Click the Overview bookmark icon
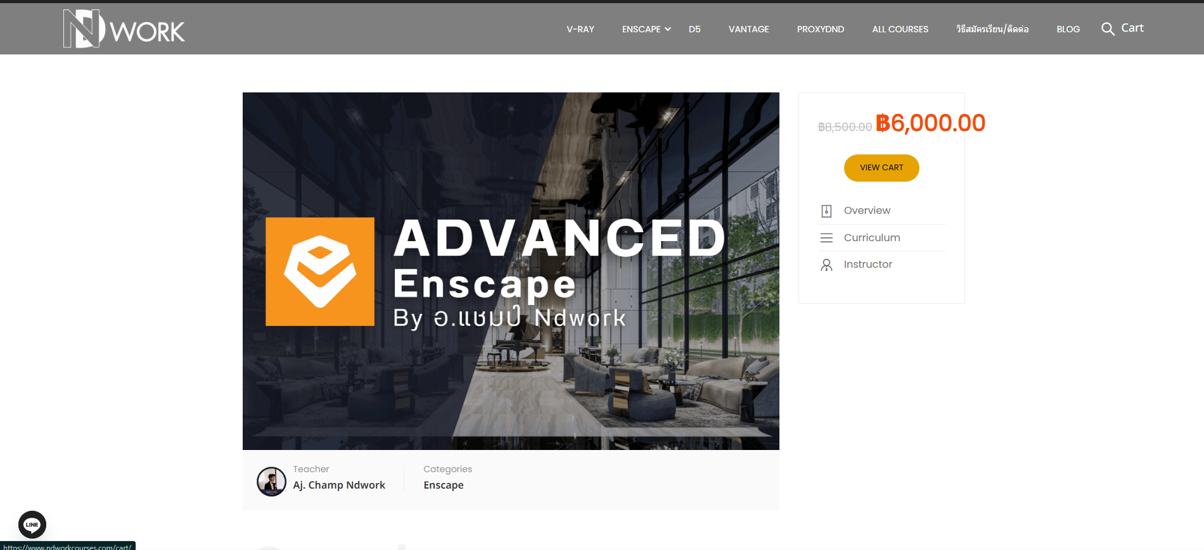The width and height of the screenshot is (1204, 550). 826,211
